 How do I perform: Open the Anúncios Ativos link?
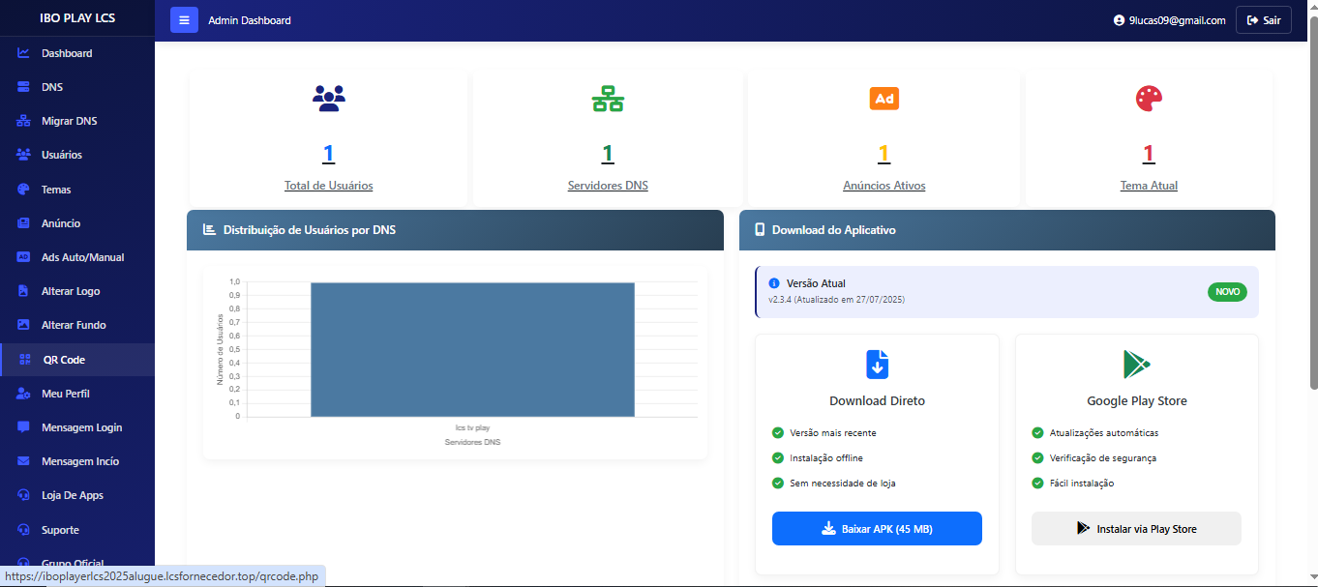884,186
